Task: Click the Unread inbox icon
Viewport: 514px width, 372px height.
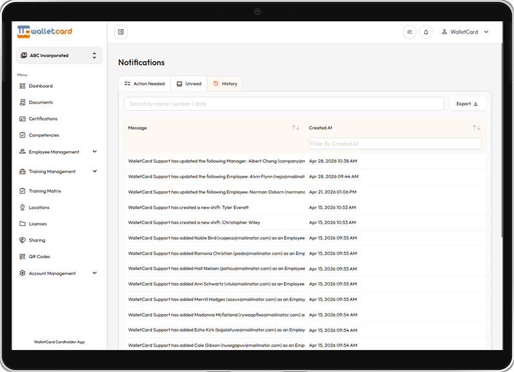Action: coord(179,84)
